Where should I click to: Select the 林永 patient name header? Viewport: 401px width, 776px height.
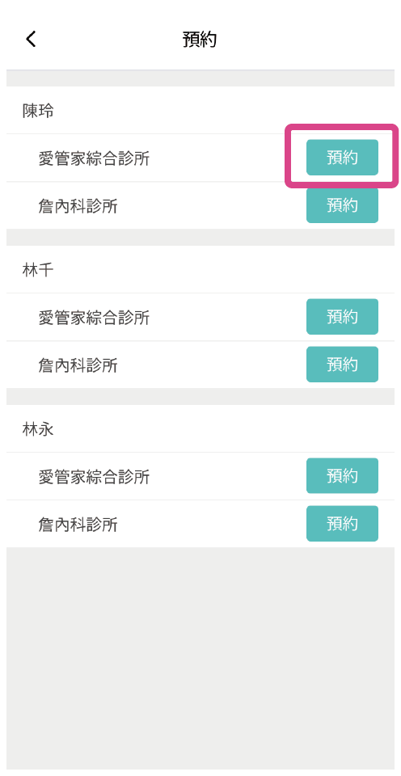pyautogui.click(x=38, y=429)
